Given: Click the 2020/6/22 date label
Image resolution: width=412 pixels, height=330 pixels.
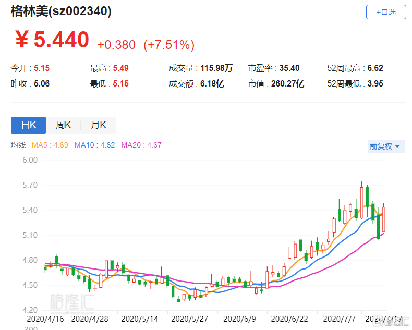Looking at the screenshot, I should [289, 319].
